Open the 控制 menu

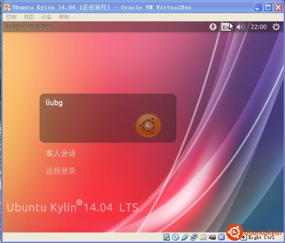pyautogui.click(x=11, y=17)
